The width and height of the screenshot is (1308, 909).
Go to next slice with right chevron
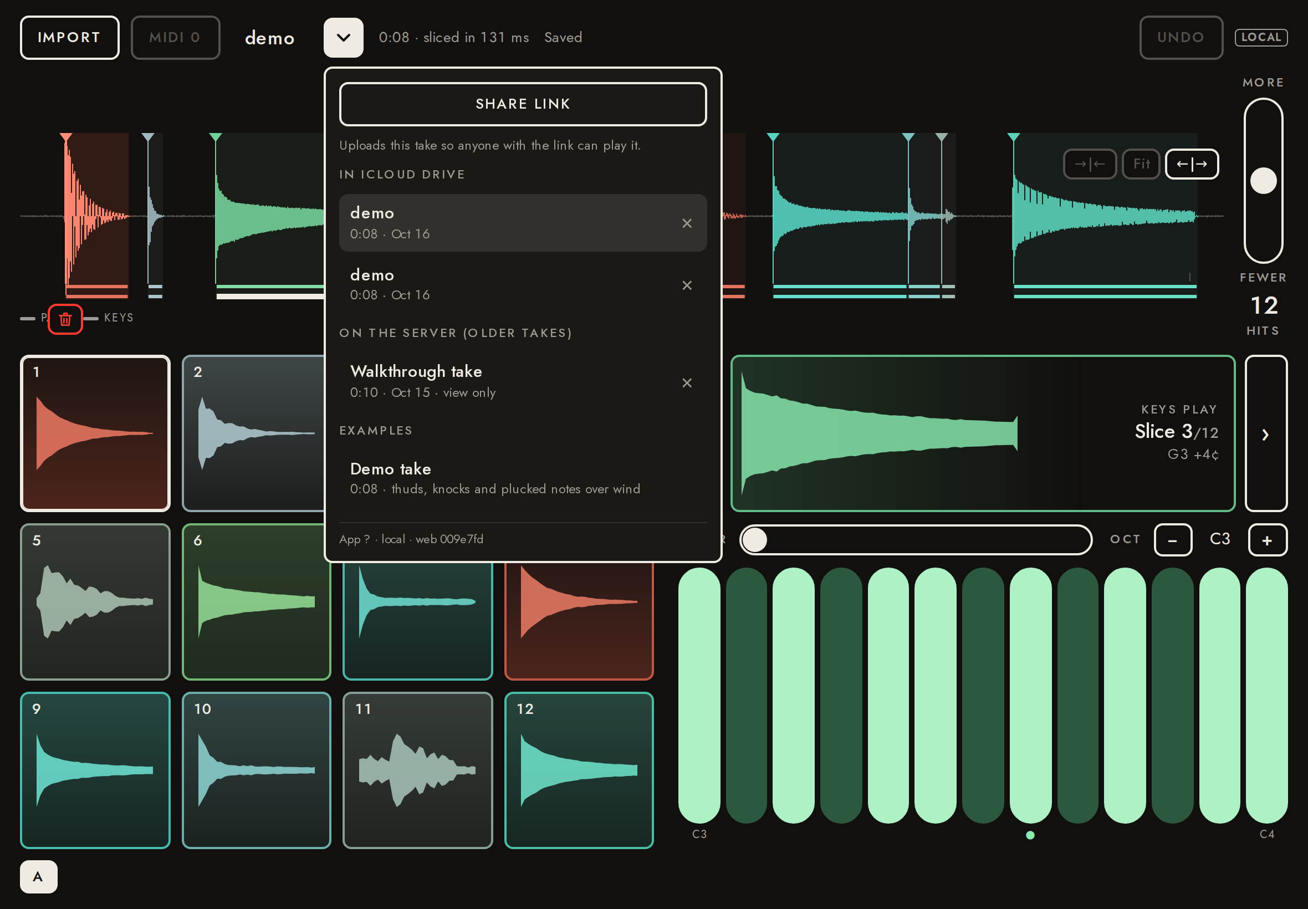pyautogui.click(x=1266, y=434)
